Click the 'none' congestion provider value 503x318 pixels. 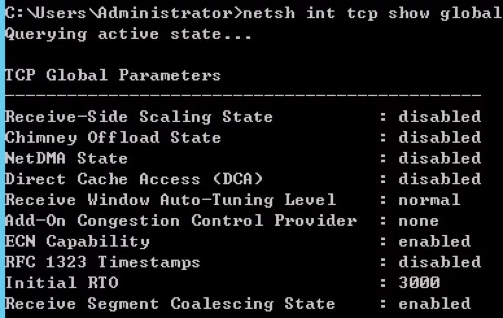click(x=418, y=221)
